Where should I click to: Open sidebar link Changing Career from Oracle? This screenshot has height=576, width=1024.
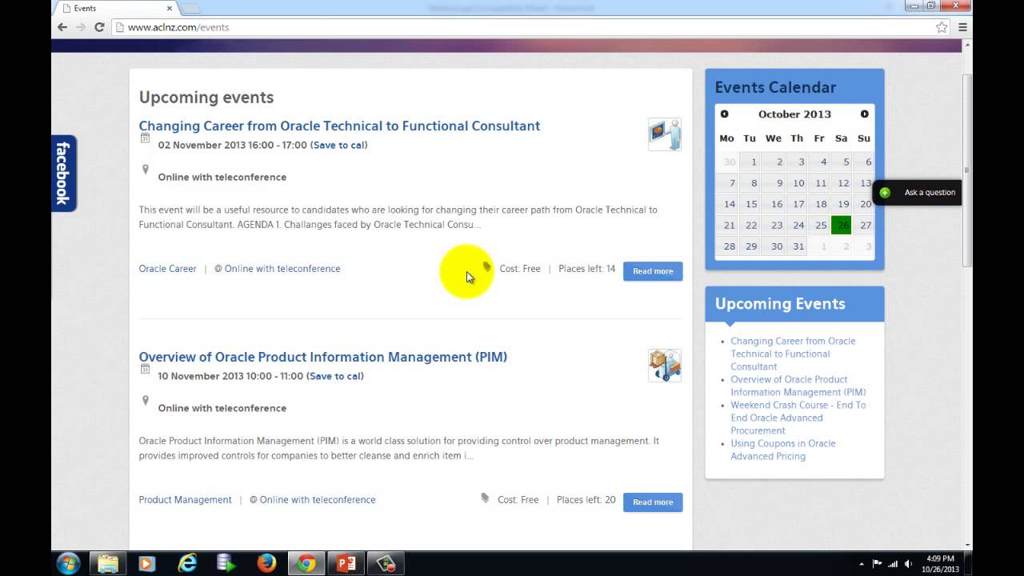click(x=793, y=354)
